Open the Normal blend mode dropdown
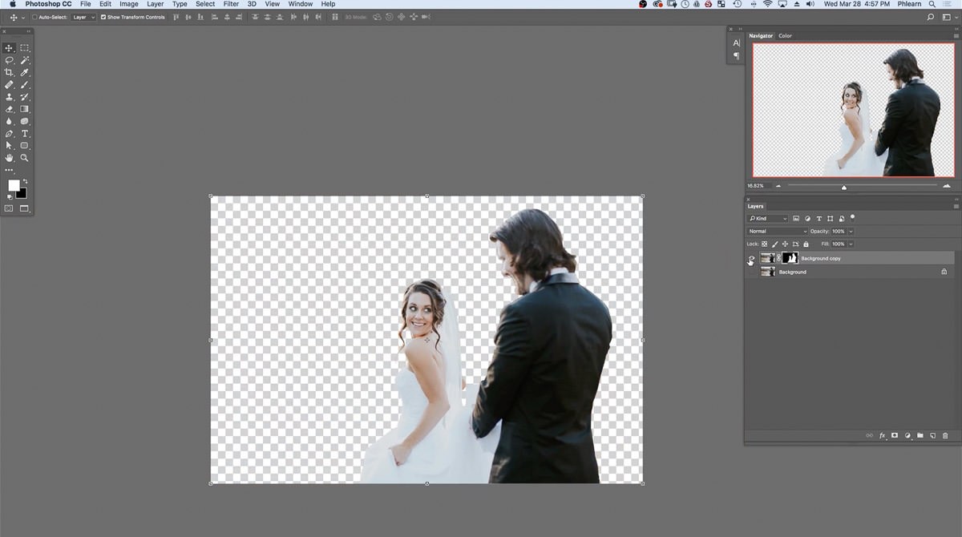 [x=777, y=231]
